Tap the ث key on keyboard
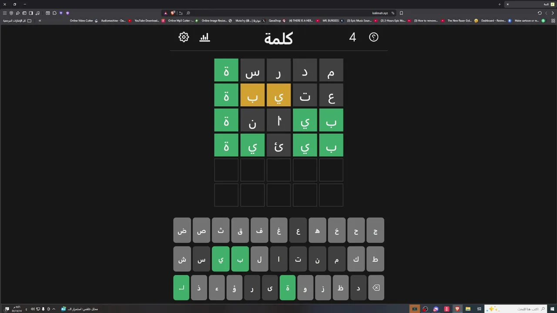 [221, 230]
